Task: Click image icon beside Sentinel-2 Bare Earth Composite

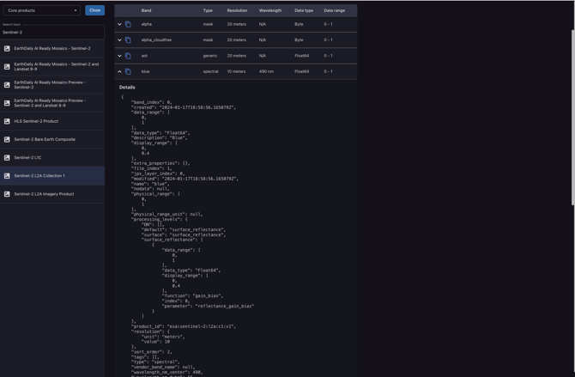Action: click(x=7, y=139)
